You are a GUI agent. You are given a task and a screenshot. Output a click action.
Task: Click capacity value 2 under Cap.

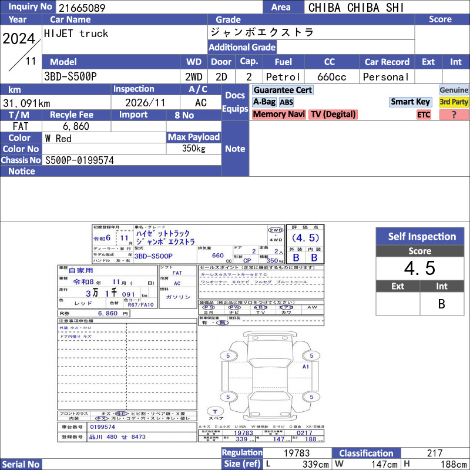coord(249,77)
